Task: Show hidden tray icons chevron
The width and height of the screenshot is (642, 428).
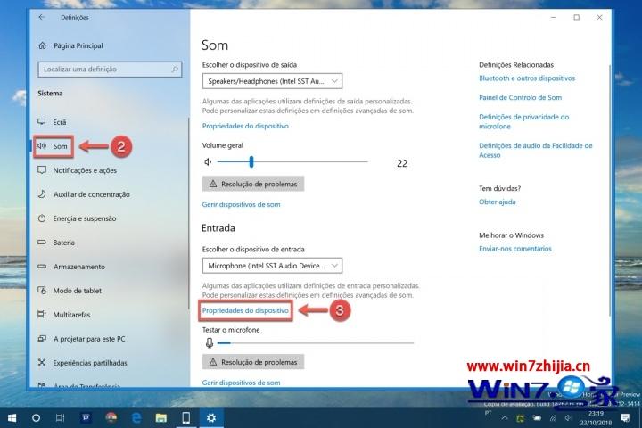Action: 505,418
